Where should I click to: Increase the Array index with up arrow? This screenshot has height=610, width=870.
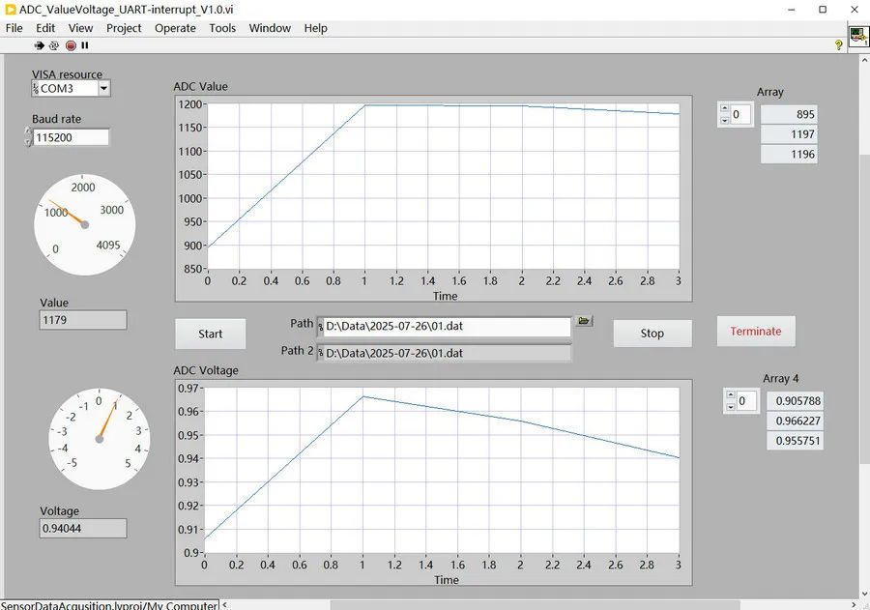click(x=724, y=107)
